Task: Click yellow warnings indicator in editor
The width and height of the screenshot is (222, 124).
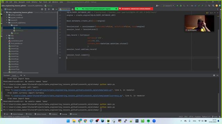Action: 207,13
